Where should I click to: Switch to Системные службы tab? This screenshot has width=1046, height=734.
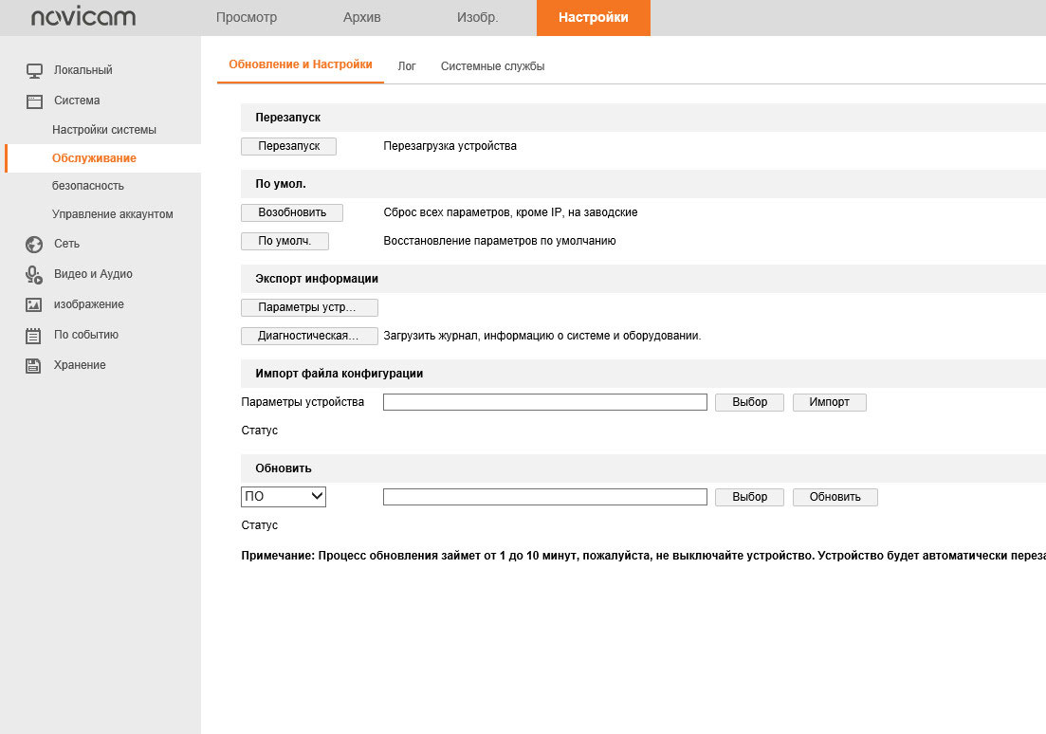click(492, 66)
